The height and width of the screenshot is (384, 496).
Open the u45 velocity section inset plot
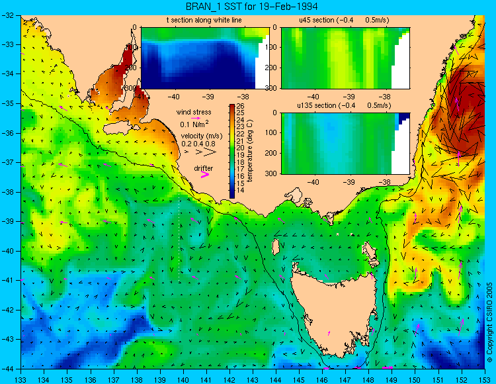[x=345, y=58]
